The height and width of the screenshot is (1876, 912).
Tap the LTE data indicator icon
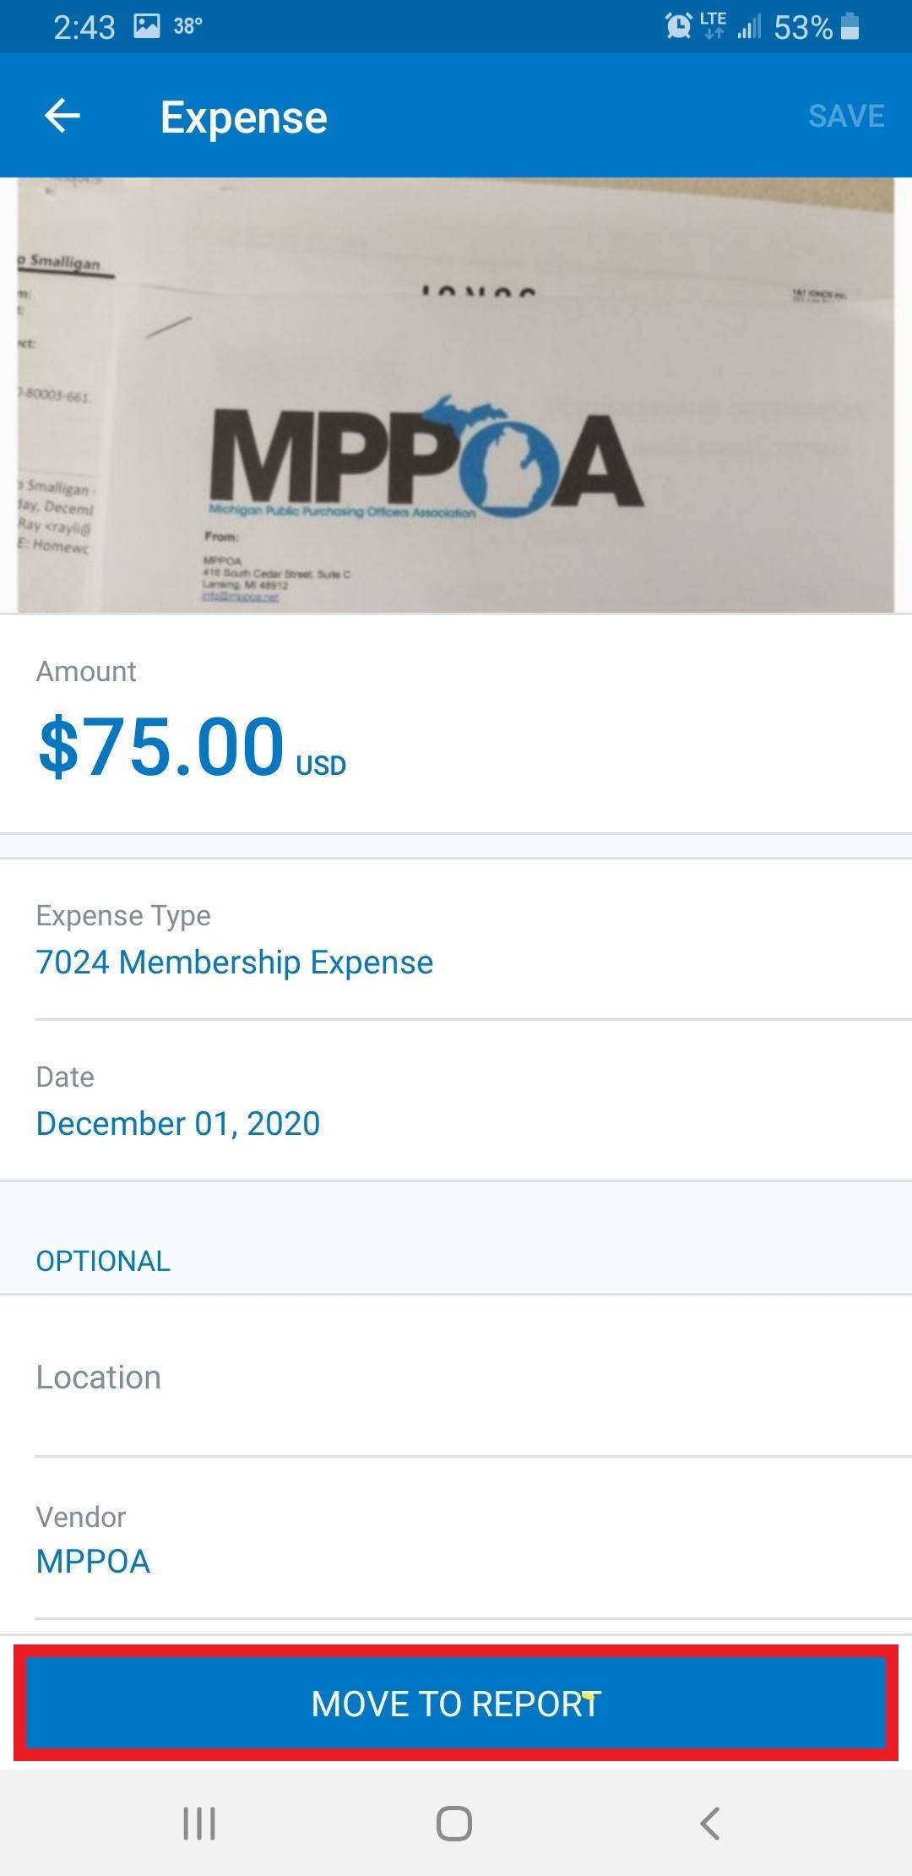(714, 25)
